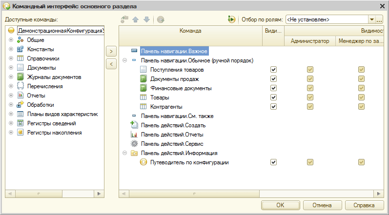The image size is (389, 215).
Task: Uncheck visibility for Поступления товаров
Action: coord(273,70)
